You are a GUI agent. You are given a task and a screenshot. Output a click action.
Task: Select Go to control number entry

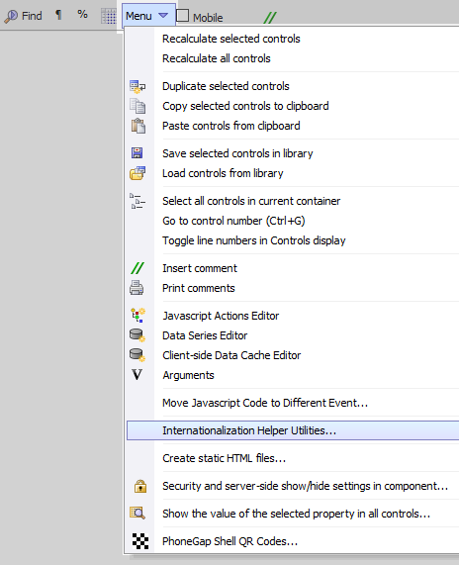coord(233,221)
